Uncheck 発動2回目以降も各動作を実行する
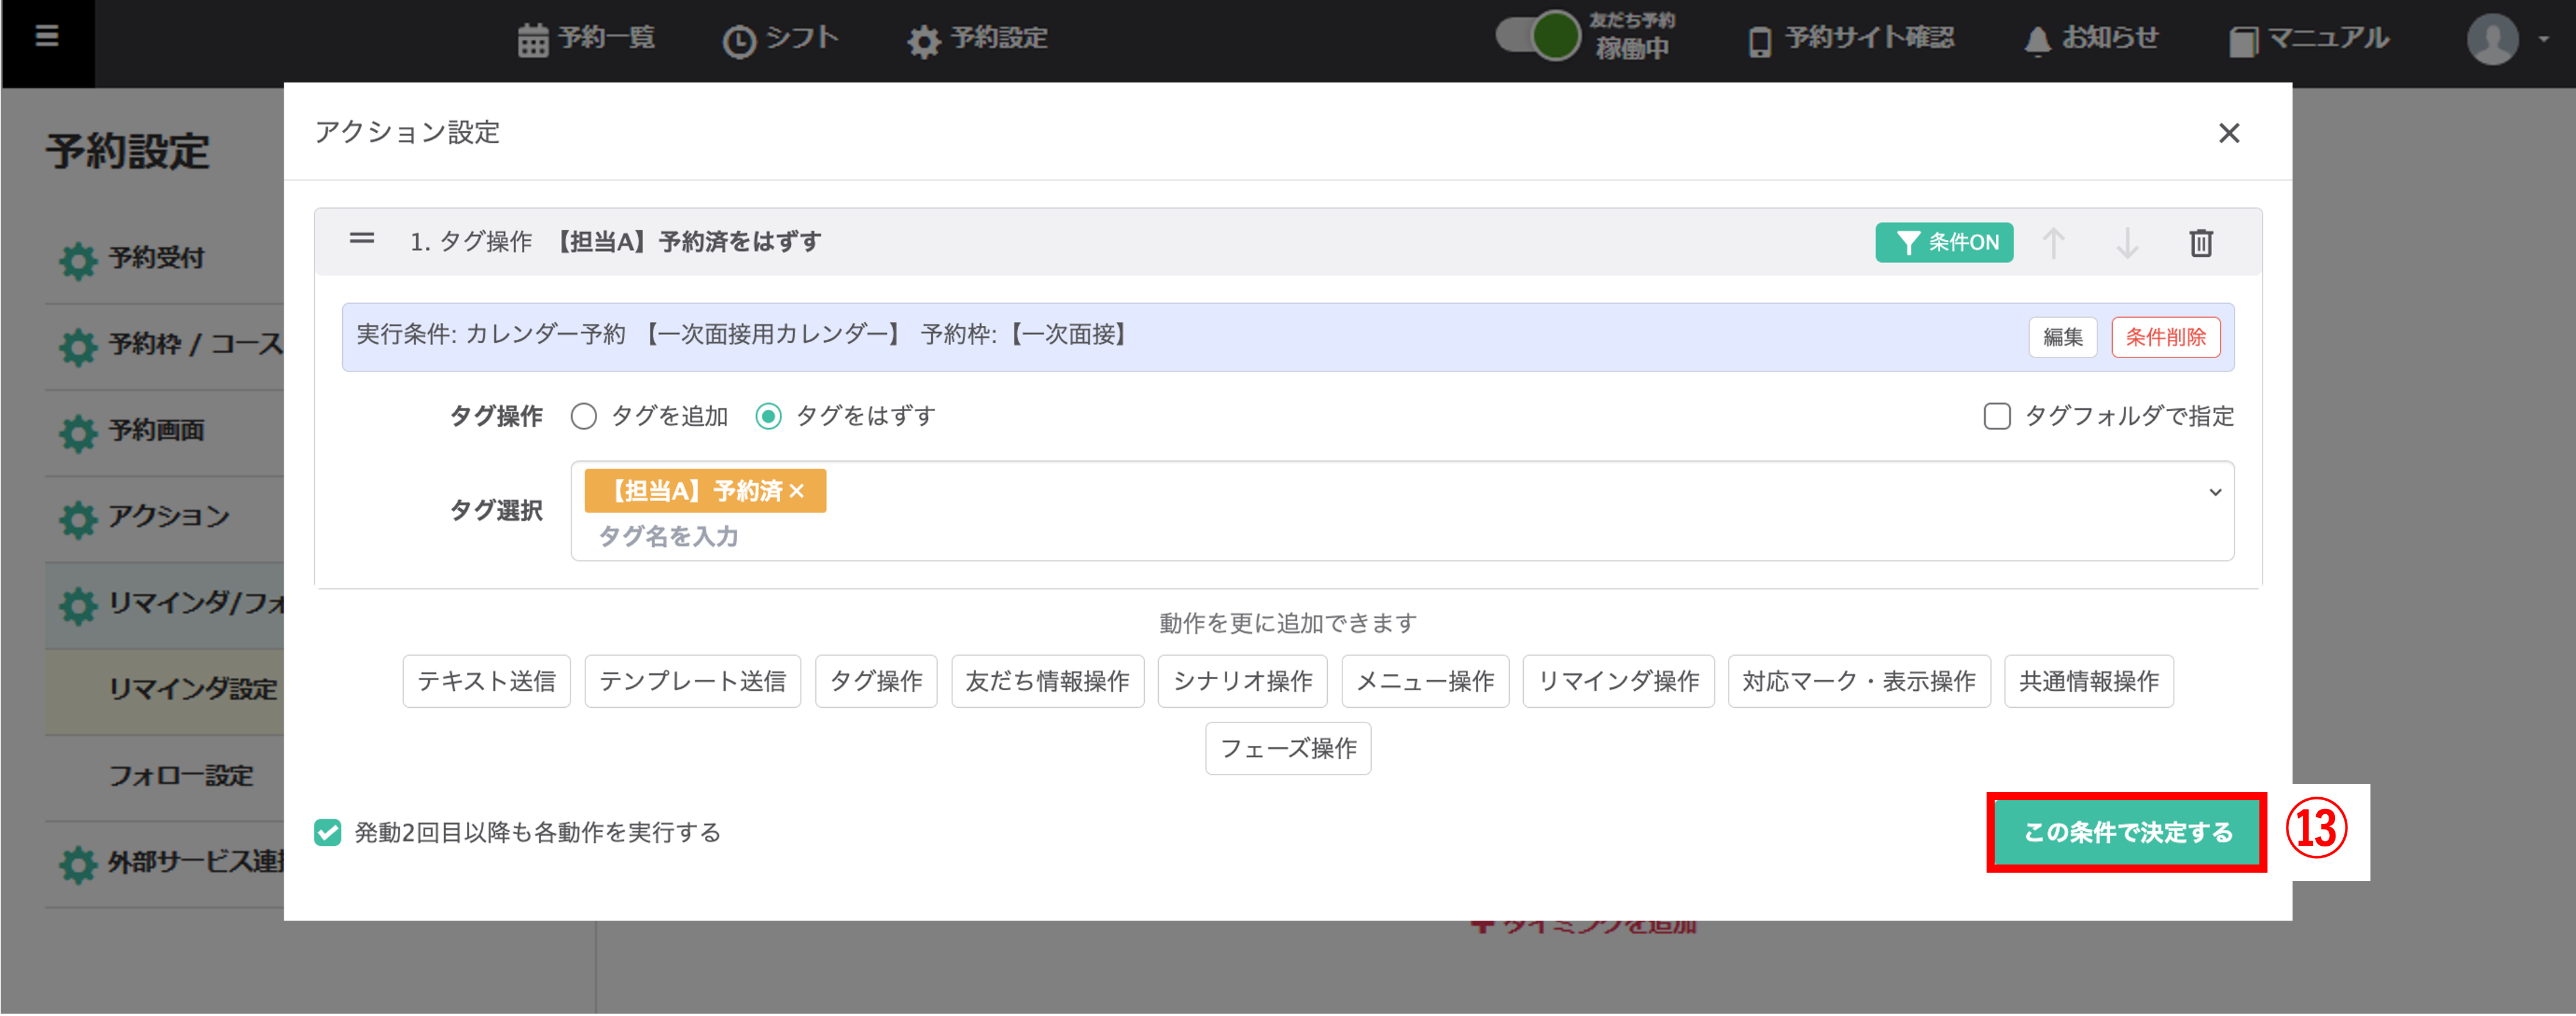The width and height of the screenshot is (2576, 1016). (x=328, y=832)
